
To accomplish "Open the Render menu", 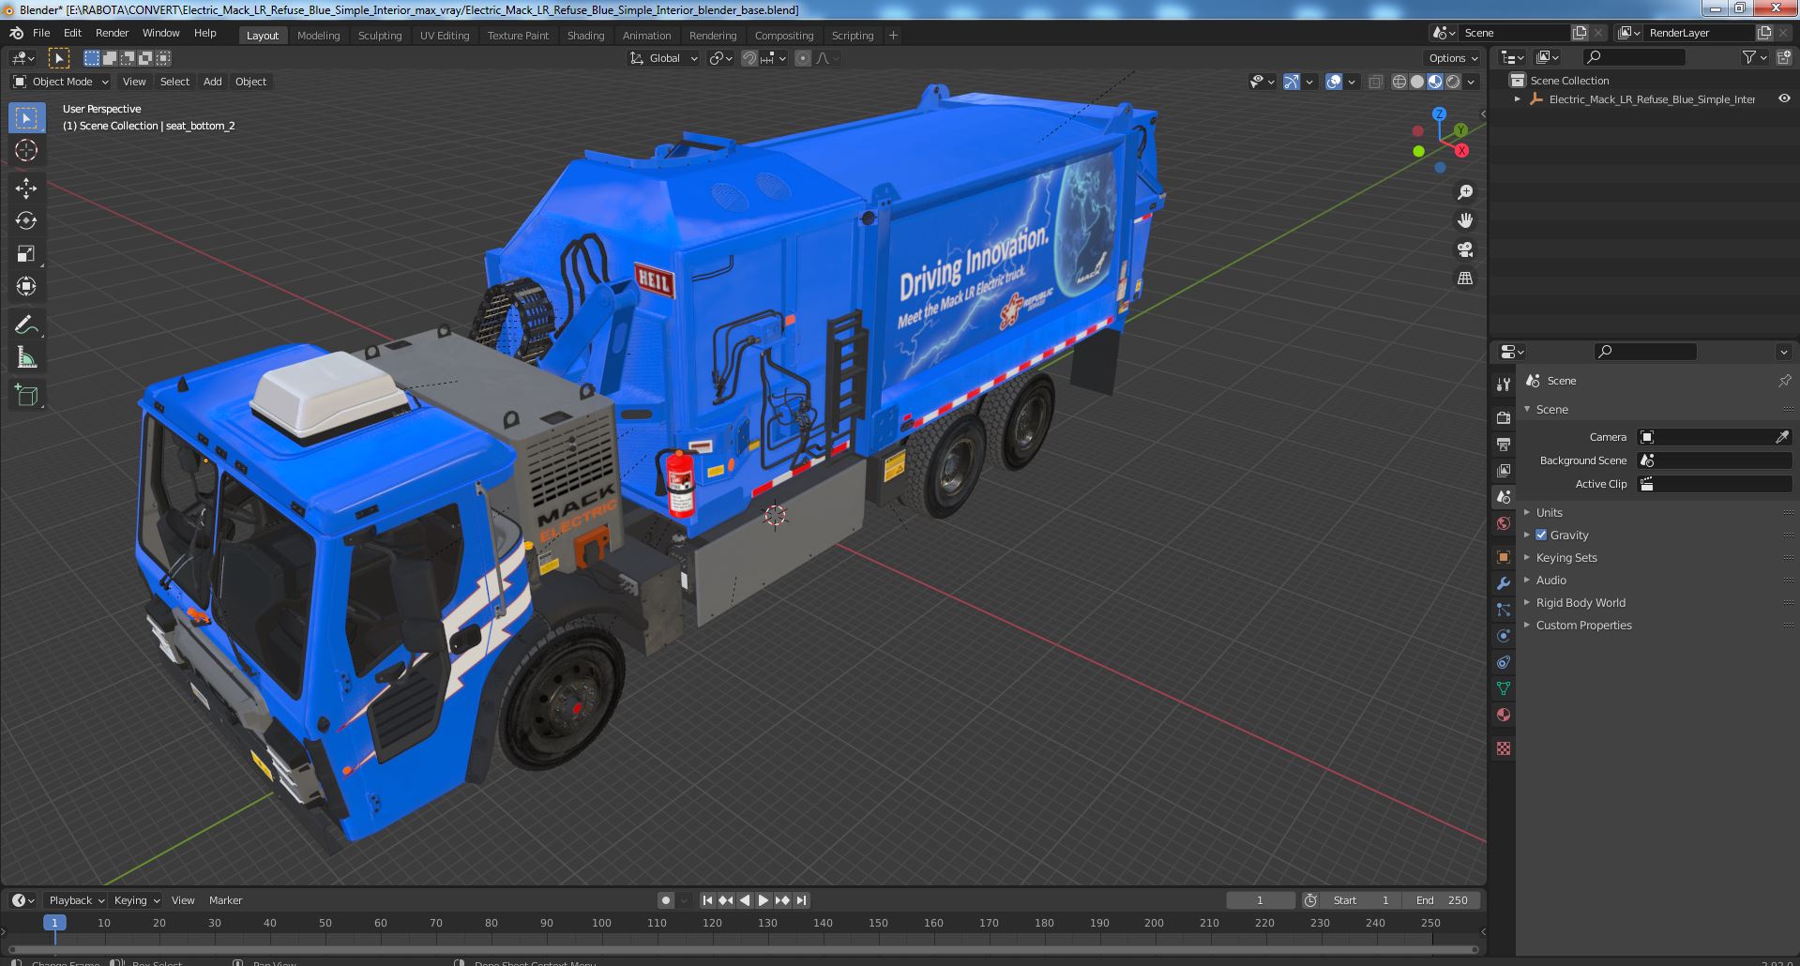I will tap(112, 33).
